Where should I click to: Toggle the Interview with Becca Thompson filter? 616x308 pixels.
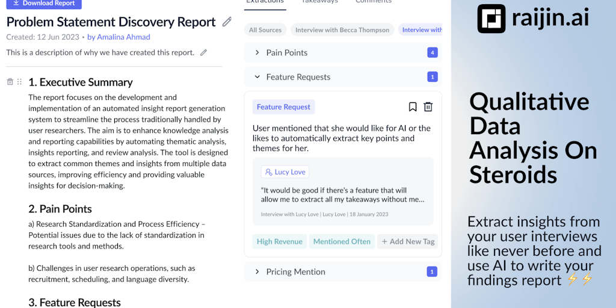342,30
